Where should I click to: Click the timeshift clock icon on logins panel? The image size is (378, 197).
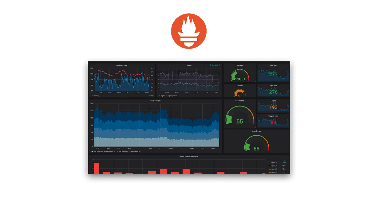211,65
